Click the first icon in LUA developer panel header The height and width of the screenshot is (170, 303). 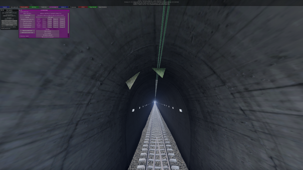tap(20, 10)
